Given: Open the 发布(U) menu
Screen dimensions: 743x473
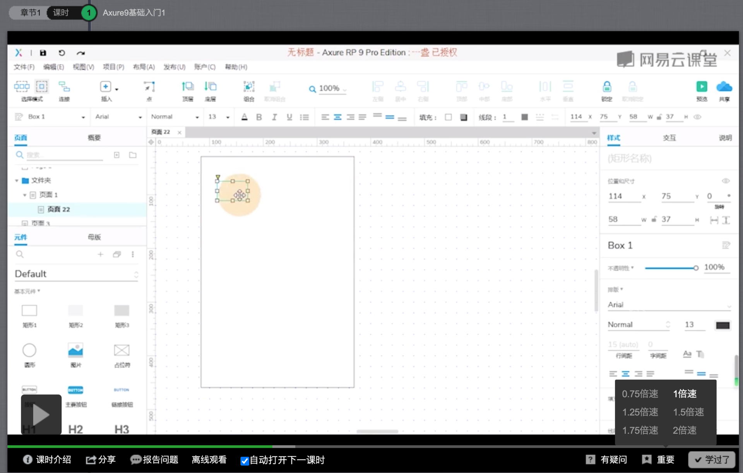Looking at the screenshot, I should (174, 67).
